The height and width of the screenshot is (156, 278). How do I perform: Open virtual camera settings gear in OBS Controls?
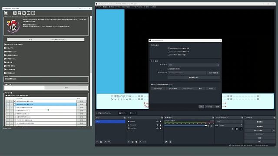[273, 130]
